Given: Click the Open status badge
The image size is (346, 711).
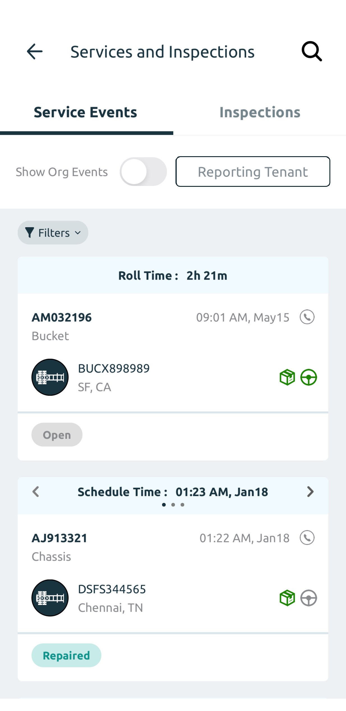Looking at the screenshot, I should click(x=57, y=435).
